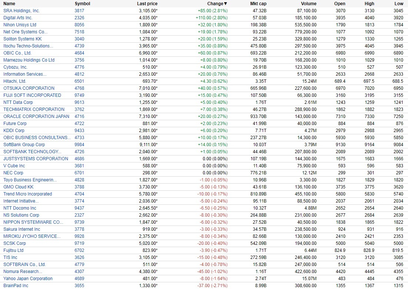Screen dimensions: 408x289
Task: Click symbol 6701 for NEC Corp
Action: click(x=79, y=173)
